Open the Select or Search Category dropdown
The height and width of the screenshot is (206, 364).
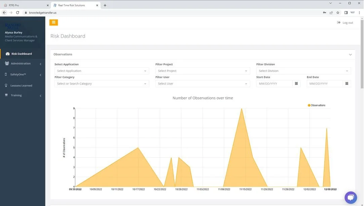tap(102, 84)
